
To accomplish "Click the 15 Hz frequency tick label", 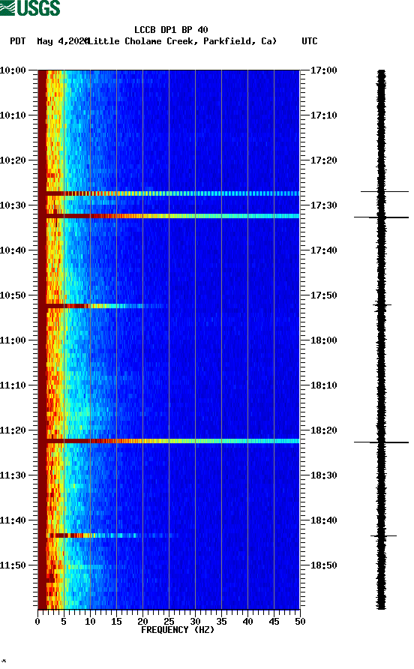I will tap(116, 622).
